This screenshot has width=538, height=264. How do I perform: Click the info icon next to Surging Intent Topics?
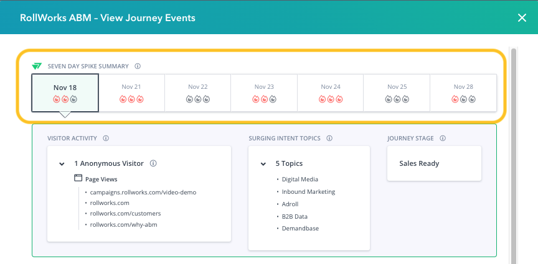[329, 139]
